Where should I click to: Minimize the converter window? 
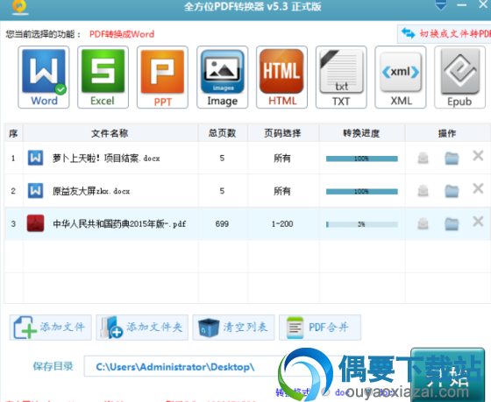(x=461, y=5)
